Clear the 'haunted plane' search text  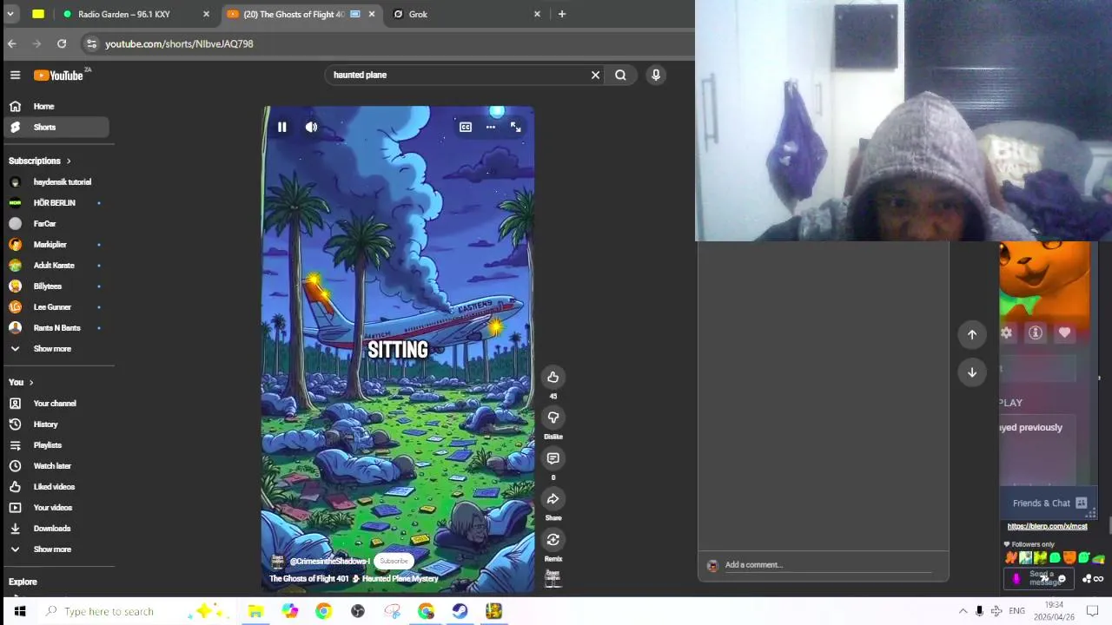tap(595, 75)
